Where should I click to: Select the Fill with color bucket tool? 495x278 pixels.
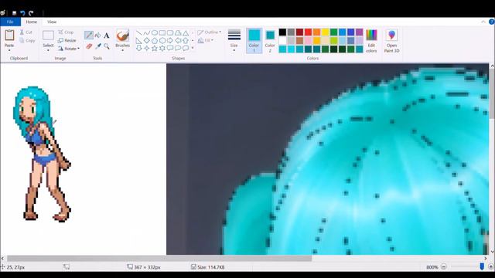point(98,36)
